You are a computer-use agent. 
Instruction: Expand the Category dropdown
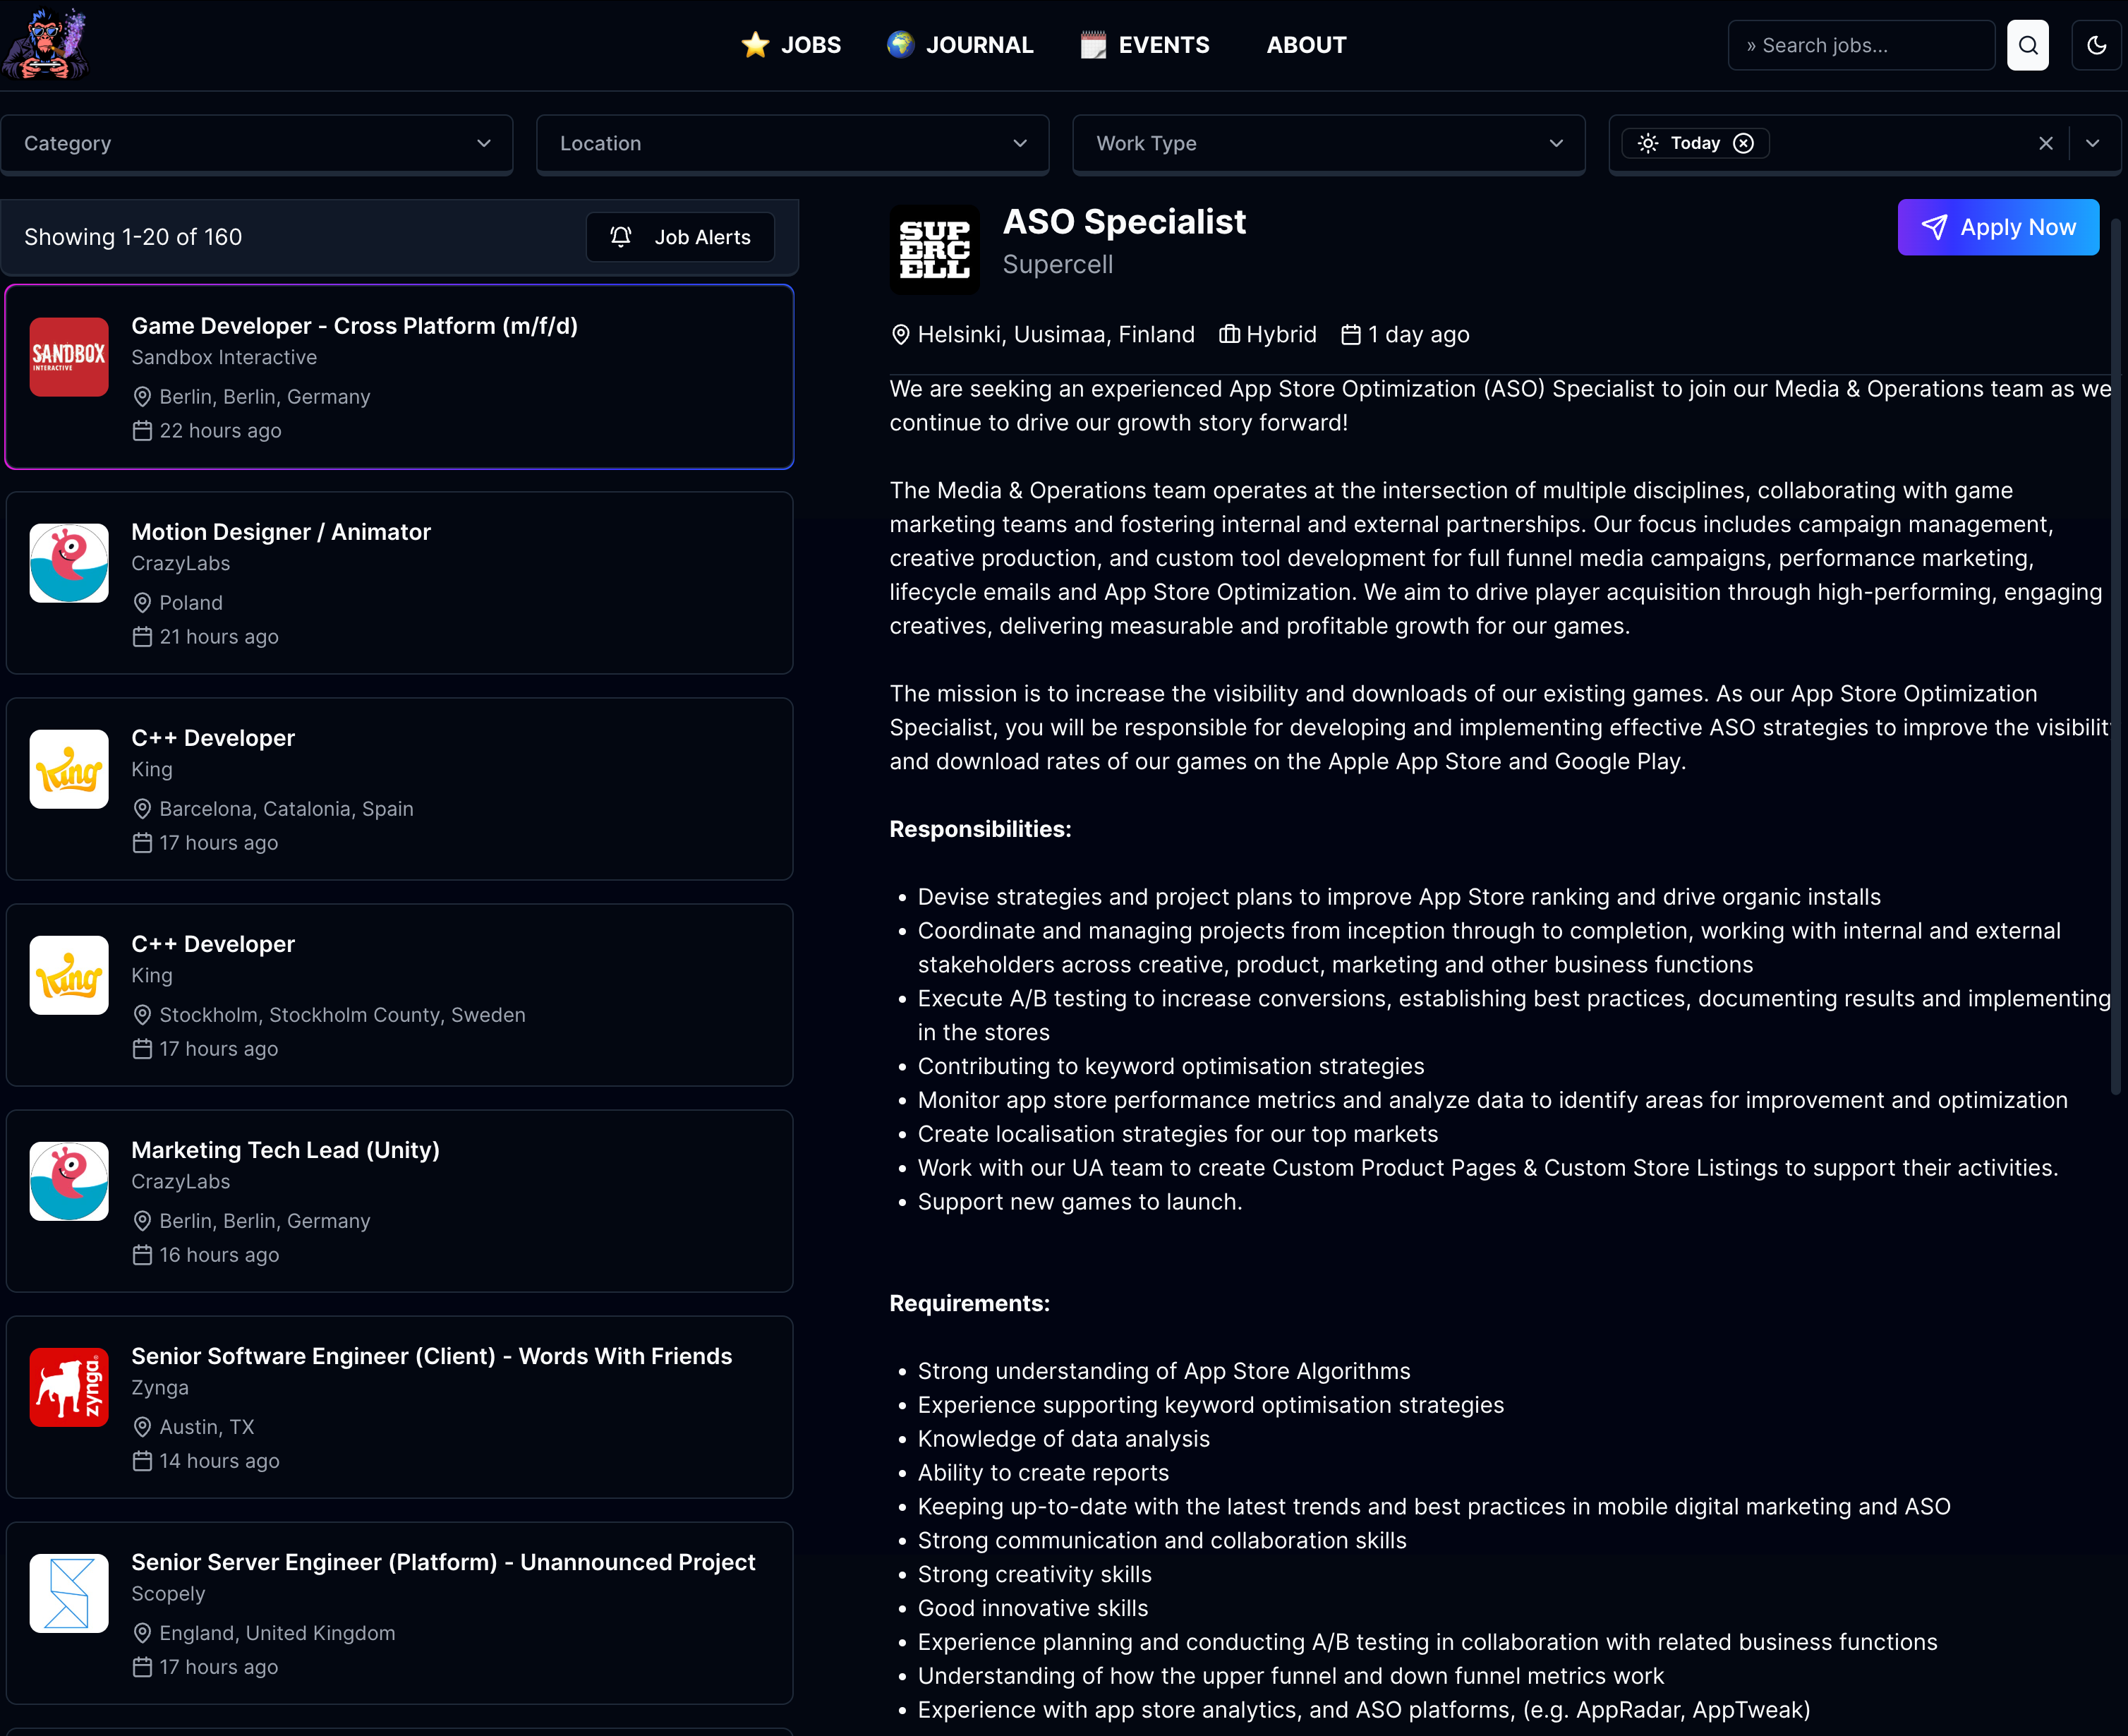click(x=257, y=143)
